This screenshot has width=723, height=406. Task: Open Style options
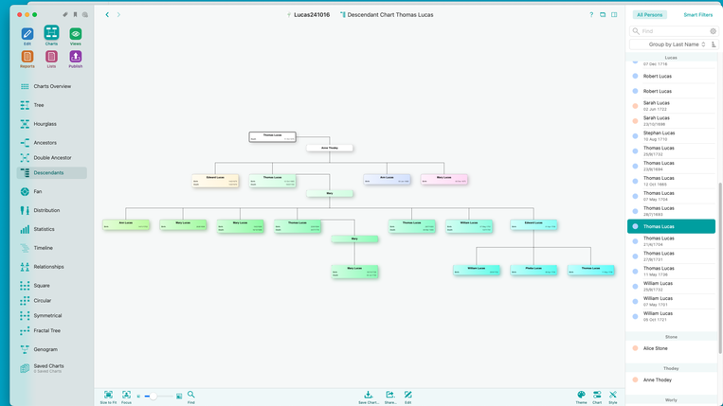tap(613, 397)
